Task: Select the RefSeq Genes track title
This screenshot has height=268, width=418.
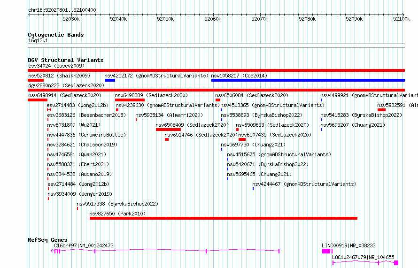Action: (47, 240)
